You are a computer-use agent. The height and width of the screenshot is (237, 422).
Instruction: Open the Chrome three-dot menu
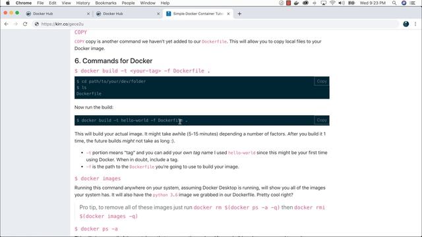click(415, 24)
